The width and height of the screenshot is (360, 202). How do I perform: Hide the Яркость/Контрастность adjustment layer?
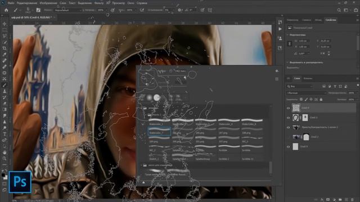[x=289, y=127]
